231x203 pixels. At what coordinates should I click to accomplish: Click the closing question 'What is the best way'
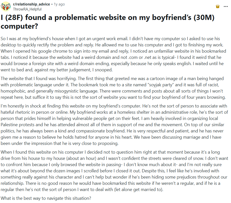(x=46, y=199)
